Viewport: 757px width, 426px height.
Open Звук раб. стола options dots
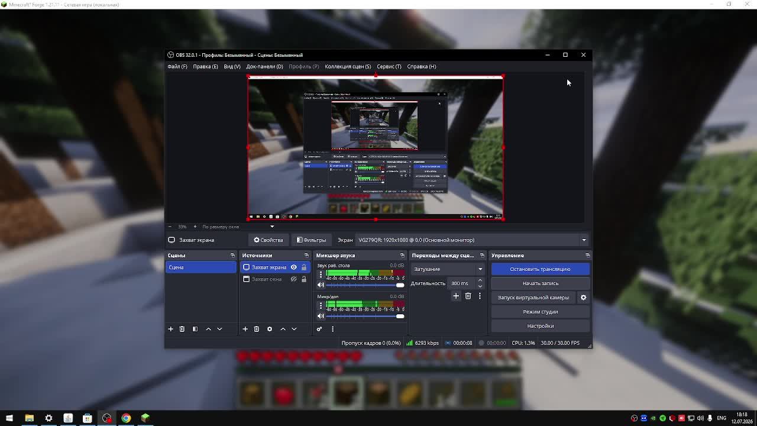click(321, 275)
